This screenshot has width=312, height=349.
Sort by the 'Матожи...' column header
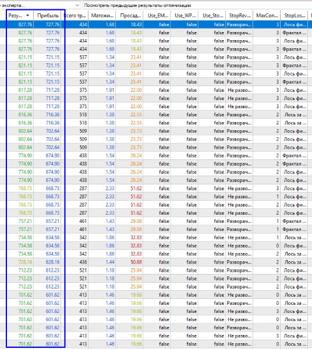pos(102,16)
